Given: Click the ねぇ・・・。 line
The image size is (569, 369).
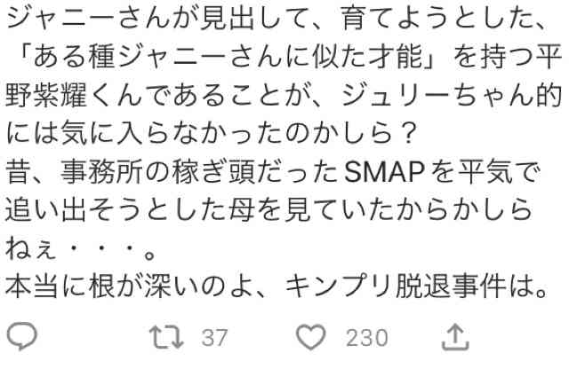Looking at the screenshot, I should (x=81, y=248).
